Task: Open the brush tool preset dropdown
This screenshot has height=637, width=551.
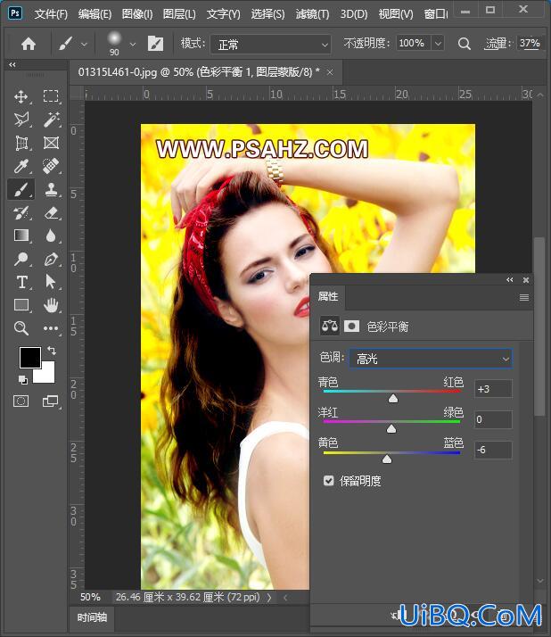Action: [84, 44]
